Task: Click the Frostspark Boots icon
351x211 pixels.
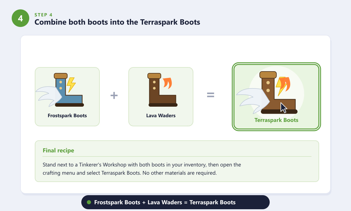Action: tap(60, 90)
